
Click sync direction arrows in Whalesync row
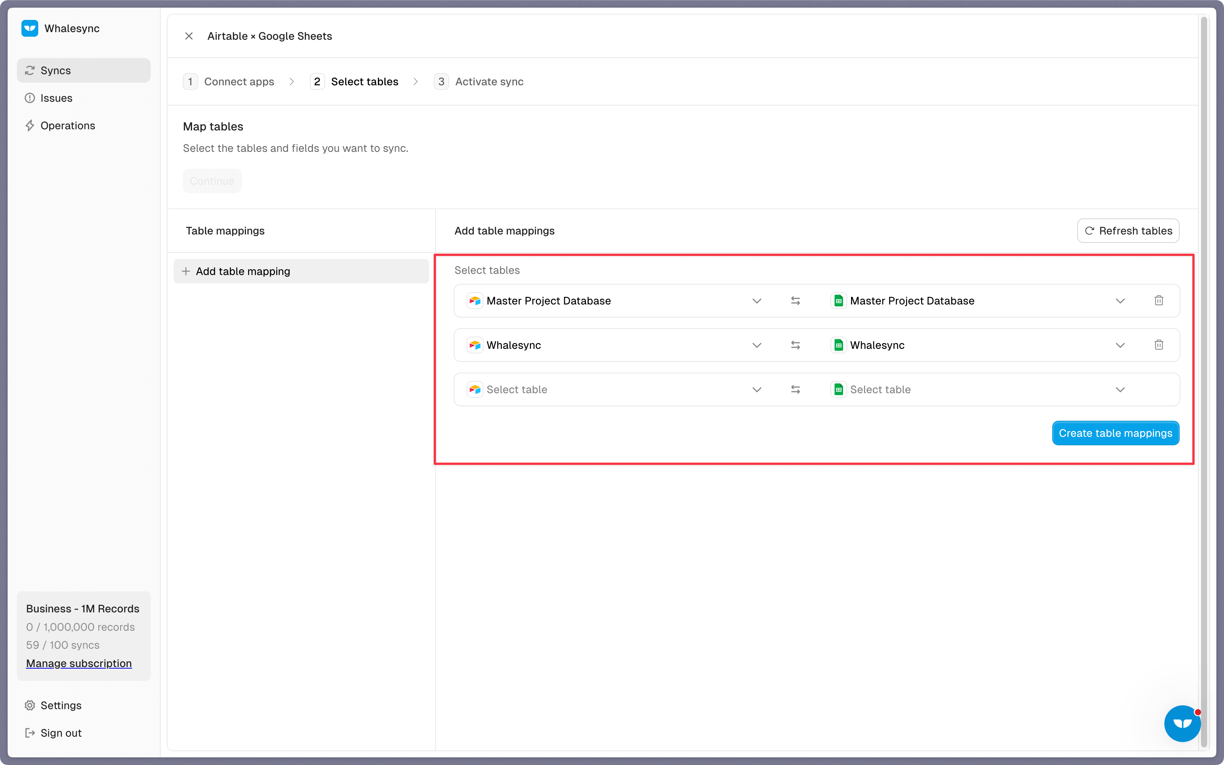coord(796,345)
